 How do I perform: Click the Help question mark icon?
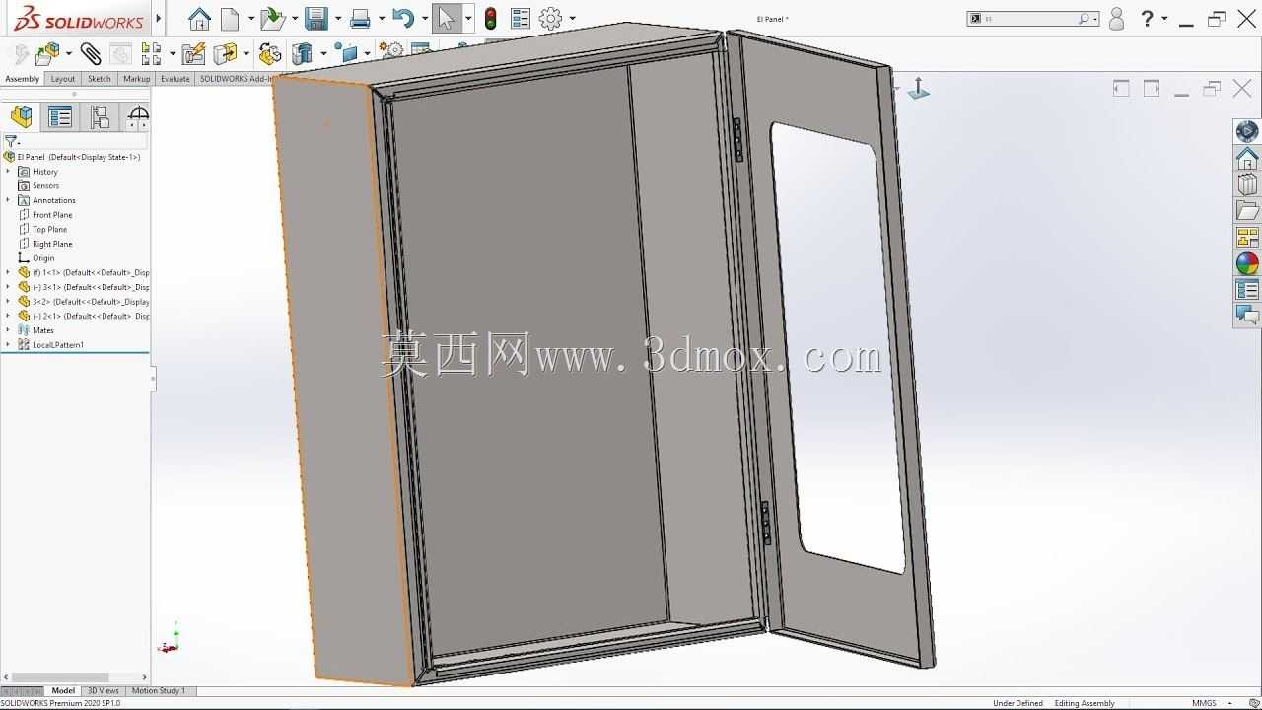1147,18
